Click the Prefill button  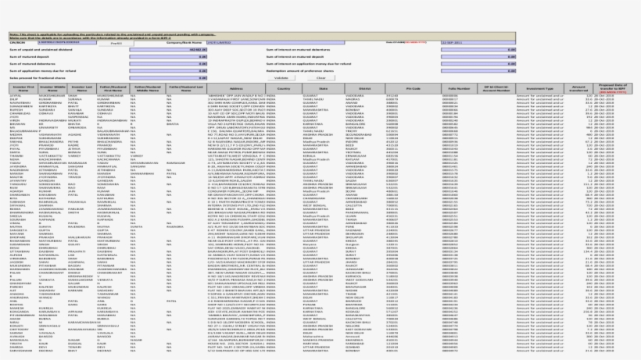click(x=116, y=43)
